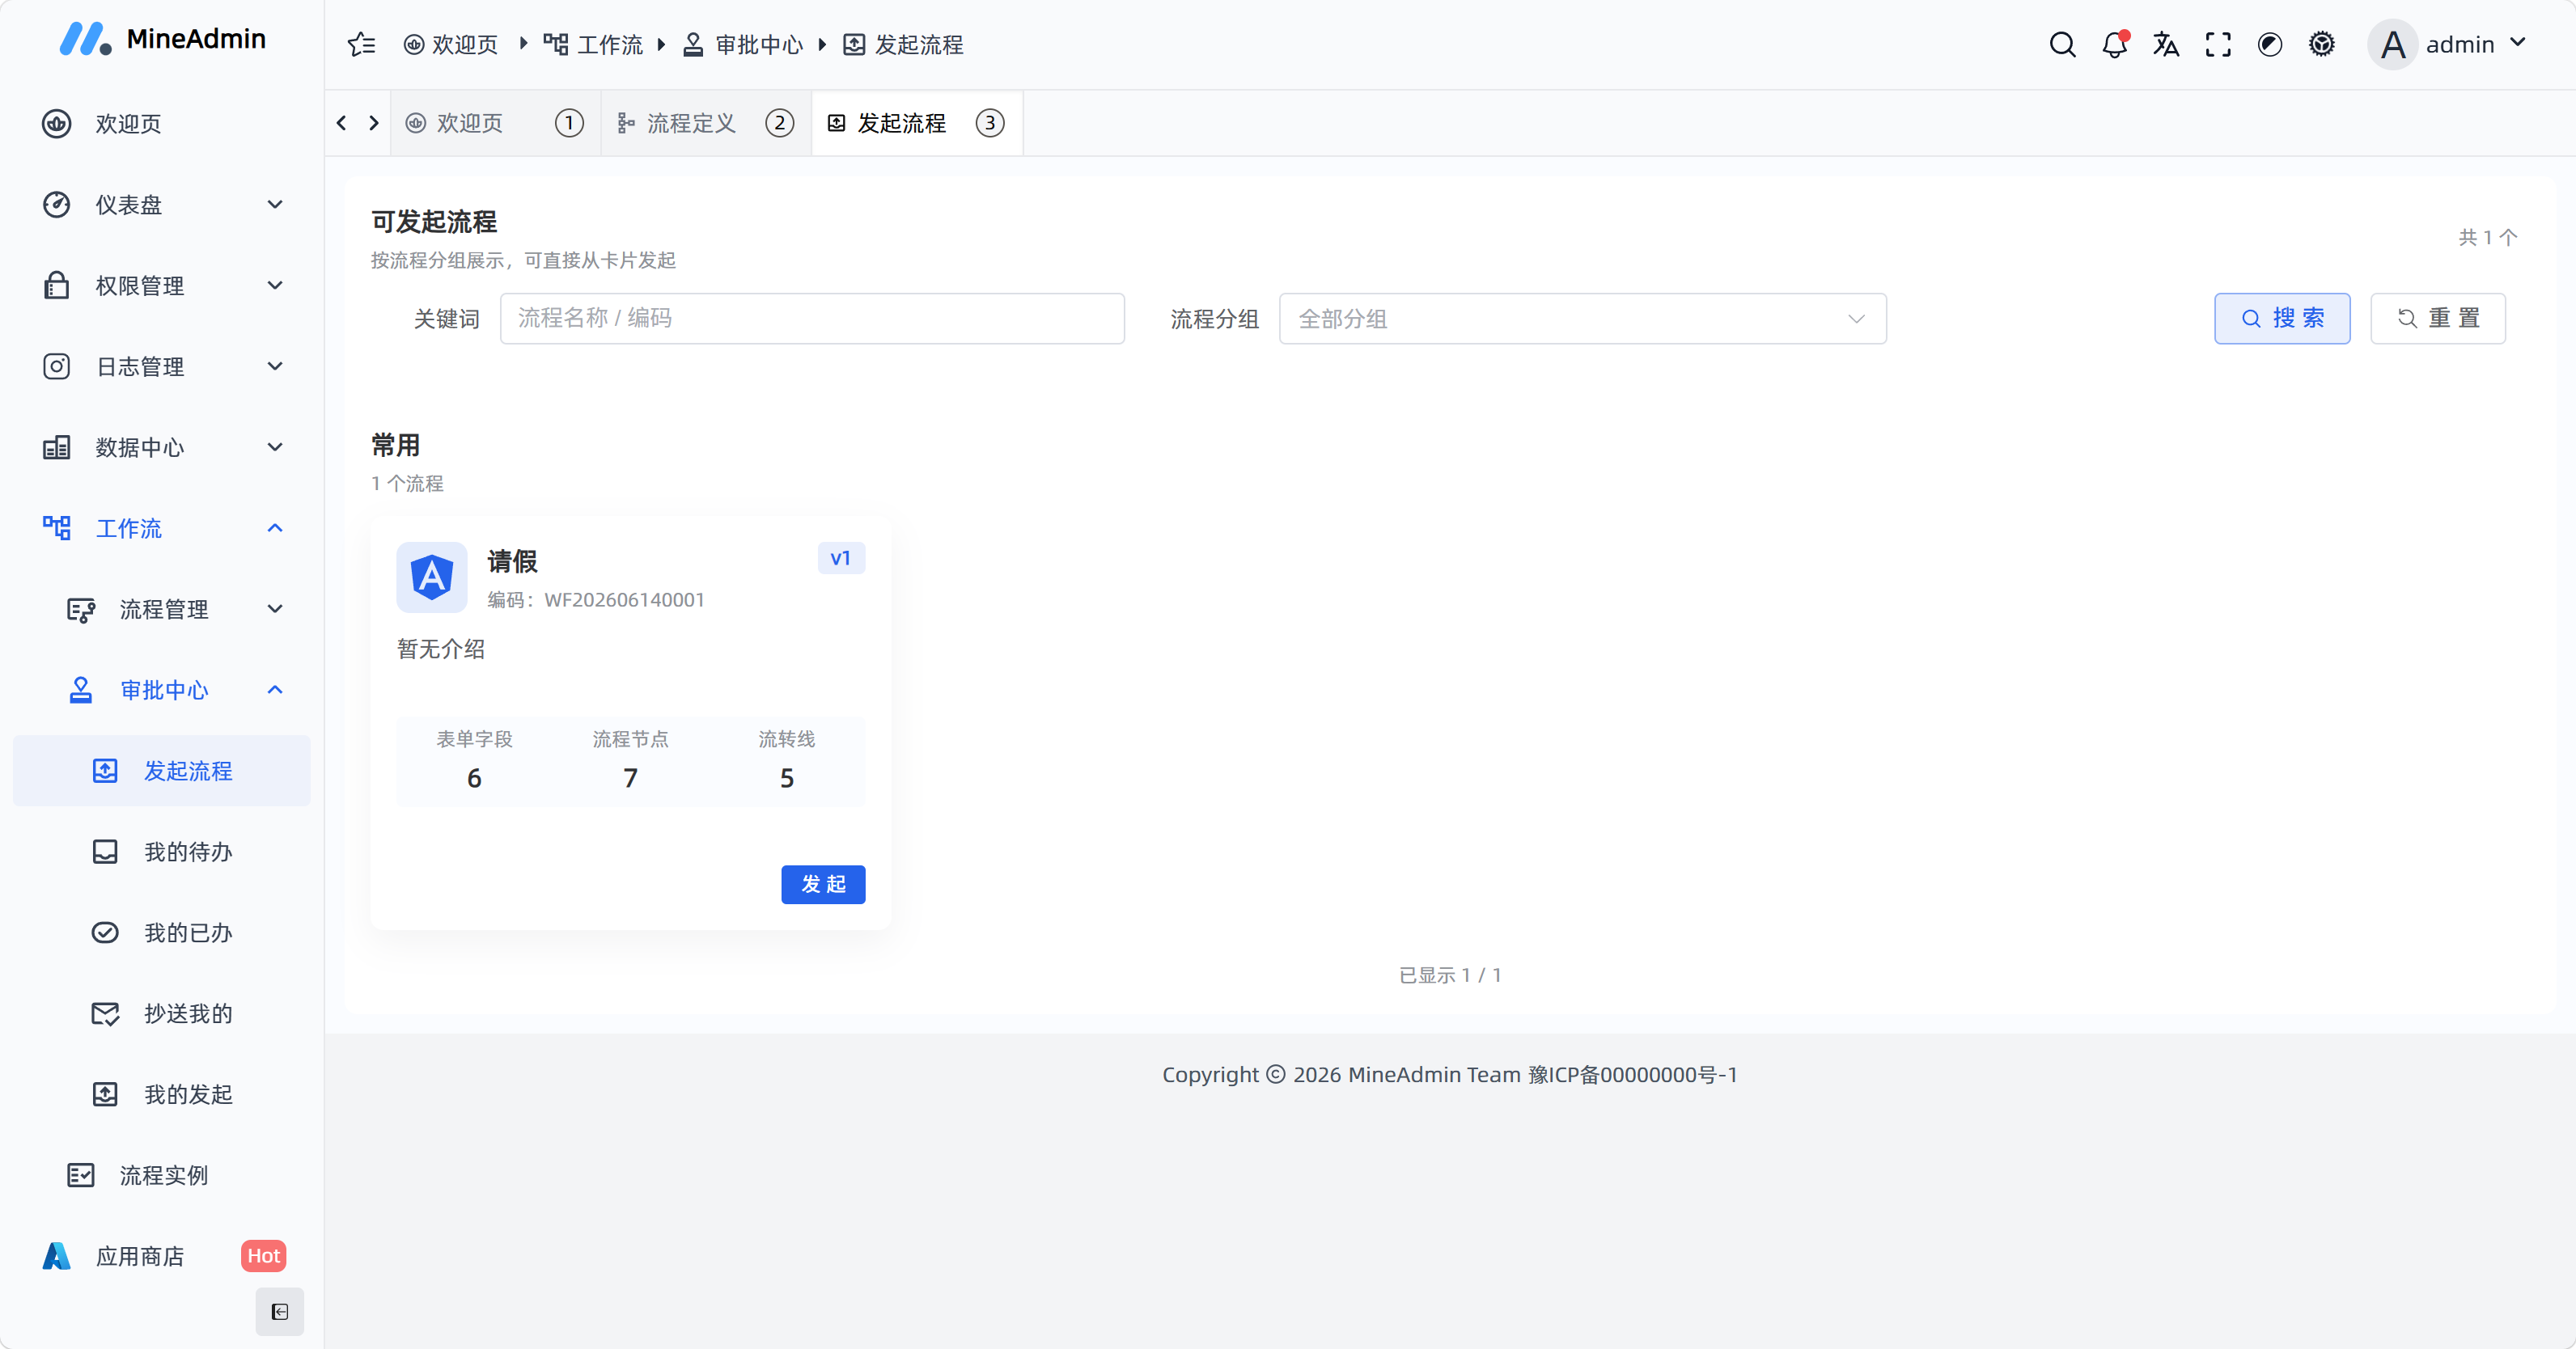Click the 审批中心 breadcrumb
Screen dimensions: 2576x1349
[x=743, y=44]
